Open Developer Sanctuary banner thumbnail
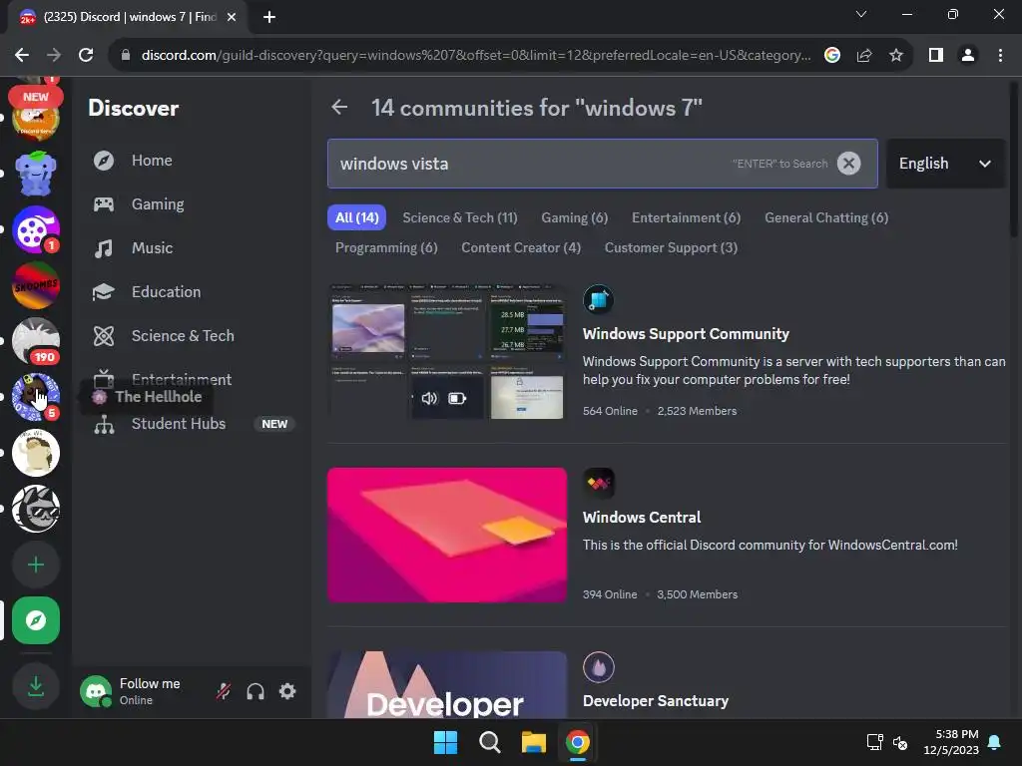The height and width of the screenshot is (766, 1022). [447, 684]
